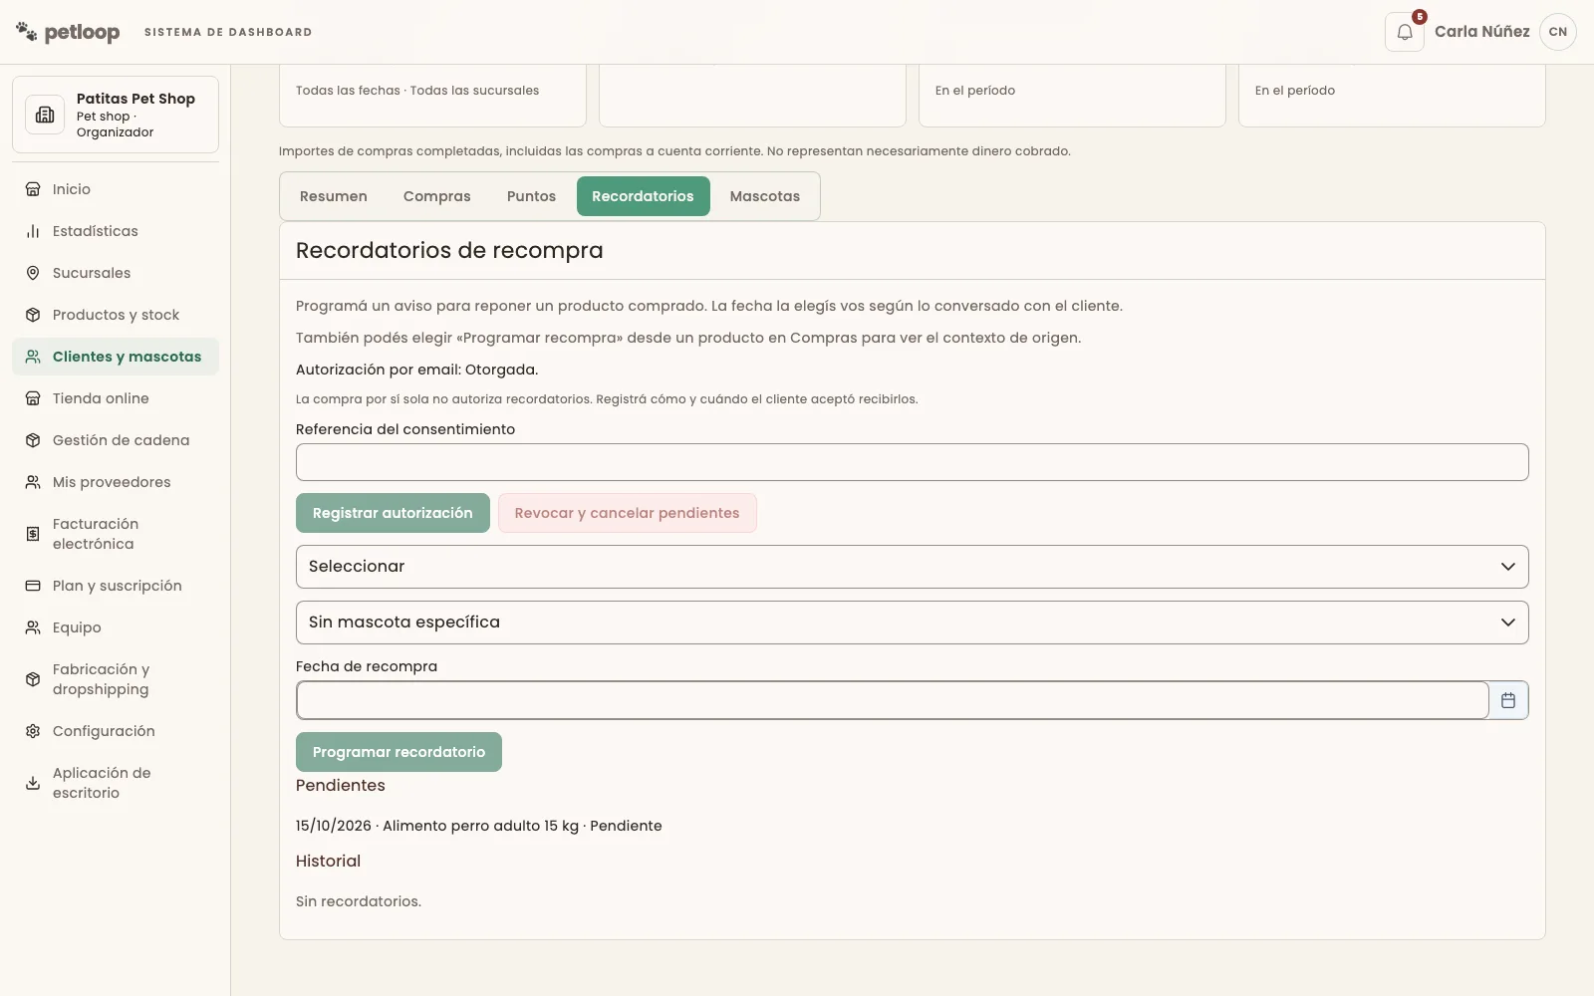Click the Programar recordatorio button
Viewport: 1594px width, 996px height.
[x=398, y=752]
